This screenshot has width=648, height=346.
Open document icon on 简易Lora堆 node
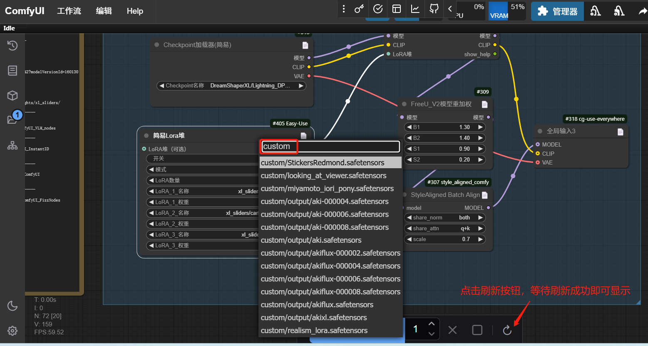[303, 136]
